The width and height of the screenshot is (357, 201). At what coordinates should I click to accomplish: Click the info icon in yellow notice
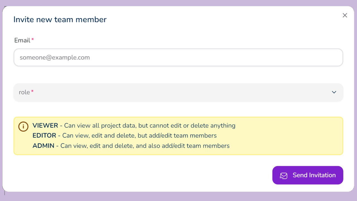click(23, 126)
